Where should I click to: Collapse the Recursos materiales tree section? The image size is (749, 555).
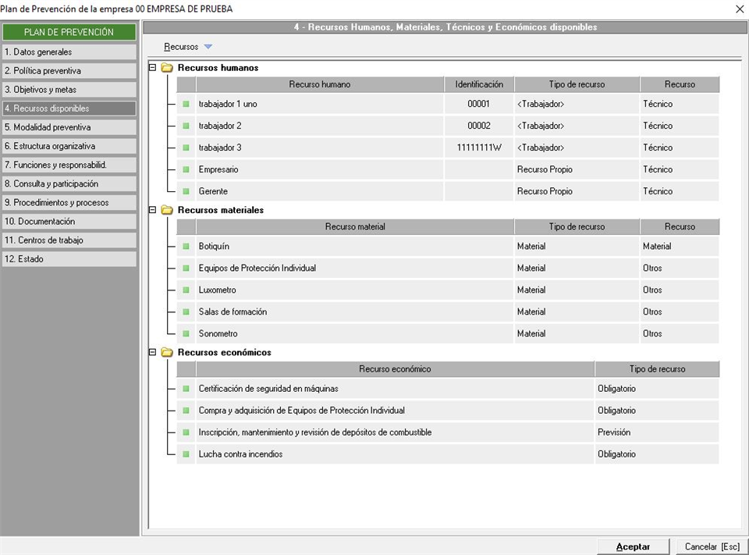click(x=153, y=210)
